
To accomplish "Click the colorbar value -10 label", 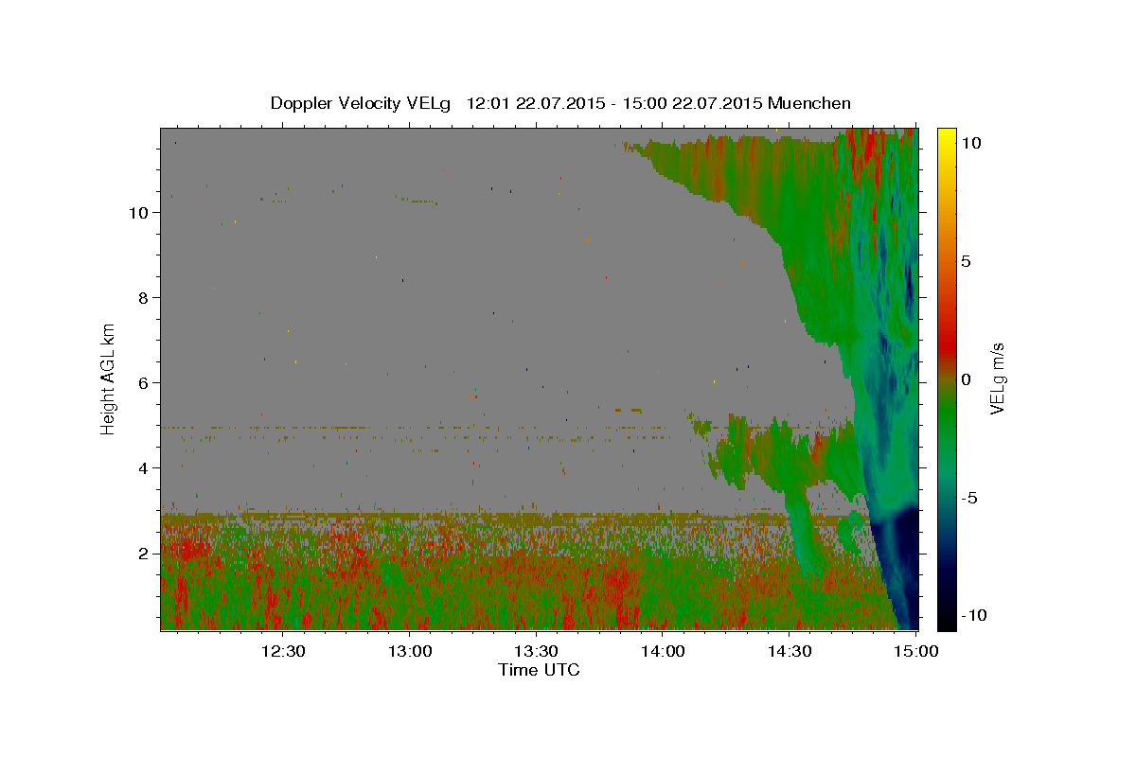I will tap(972, 616).
